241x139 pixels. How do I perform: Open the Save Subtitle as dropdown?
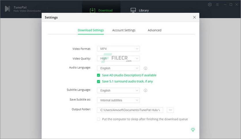click(x=118, y=100)
